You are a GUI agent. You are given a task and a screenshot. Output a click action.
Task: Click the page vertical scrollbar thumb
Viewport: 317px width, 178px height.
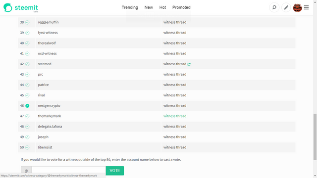pos(315,137)
